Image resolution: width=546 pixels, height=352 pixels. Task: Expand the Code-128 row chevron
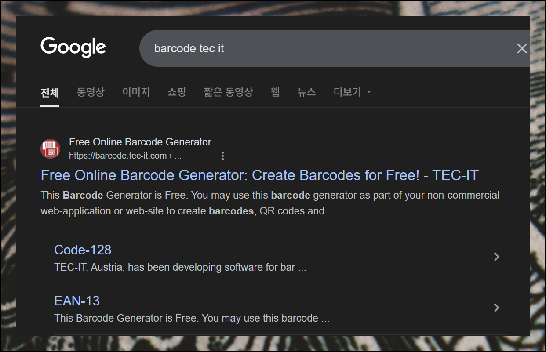tap(497, 257)
